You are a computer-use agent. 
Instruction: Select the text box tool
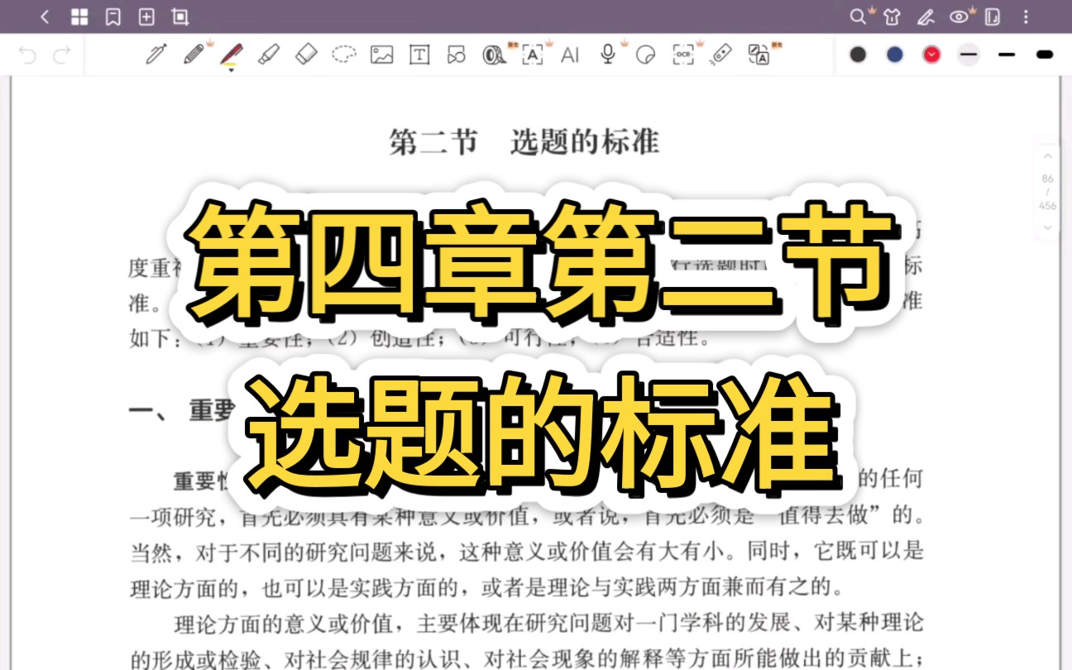tap(419, 55)
